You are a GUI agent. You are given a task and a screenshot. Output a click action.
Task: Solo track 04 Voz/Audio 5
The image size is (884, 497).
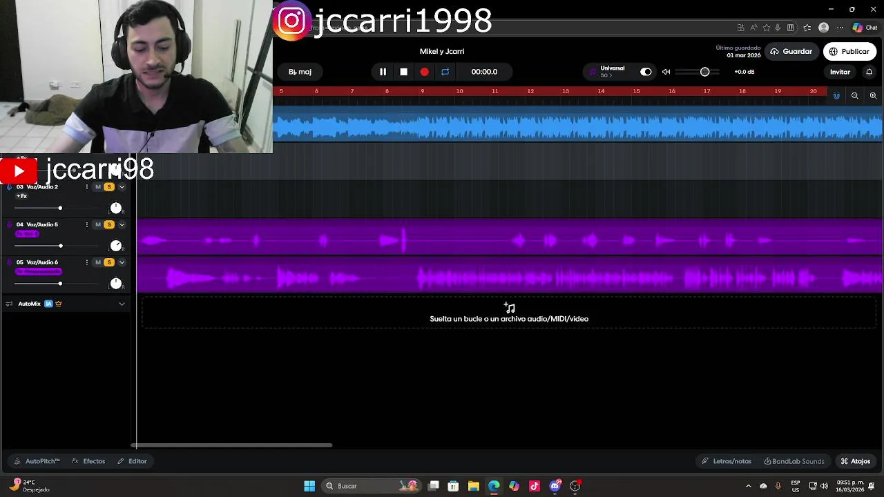pyautogui.click(x=109, y=224)
